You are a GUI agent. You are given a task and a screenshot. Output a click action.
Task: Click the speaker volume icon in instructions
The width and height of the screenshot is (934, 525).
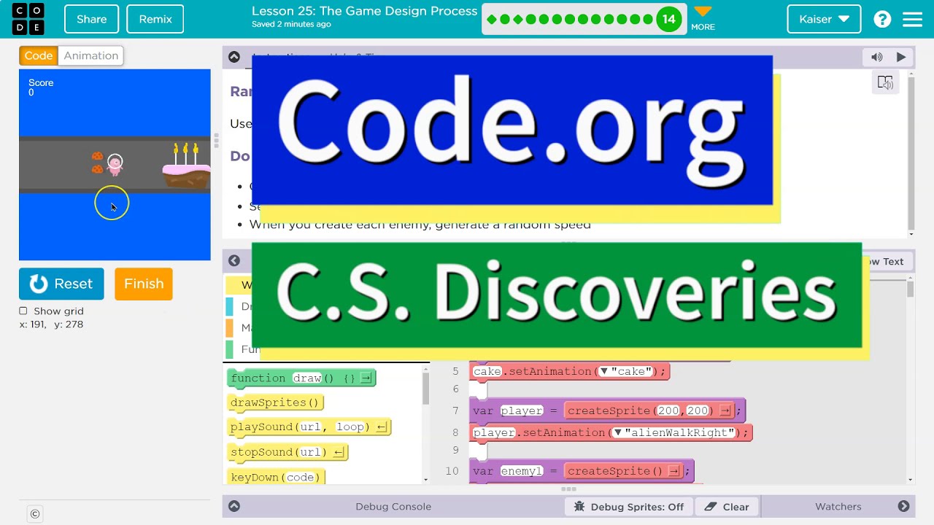[x=877, y=57]
